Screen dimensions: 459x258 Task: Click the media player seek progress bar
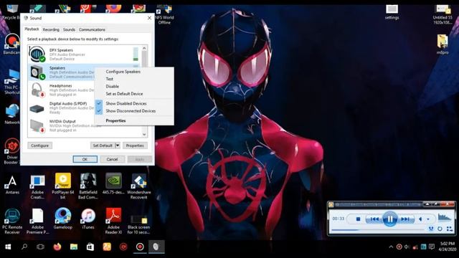378,230
